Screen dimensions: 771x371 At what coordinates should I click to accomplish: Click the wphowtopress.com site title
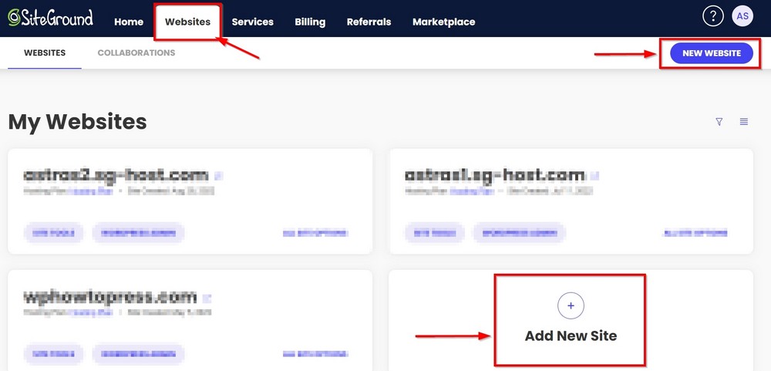pyautogui.click(x=110, y=297)
